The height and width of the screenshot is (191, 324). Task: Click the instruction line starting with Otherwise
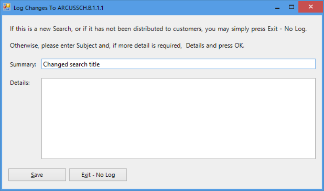[127, 45]
